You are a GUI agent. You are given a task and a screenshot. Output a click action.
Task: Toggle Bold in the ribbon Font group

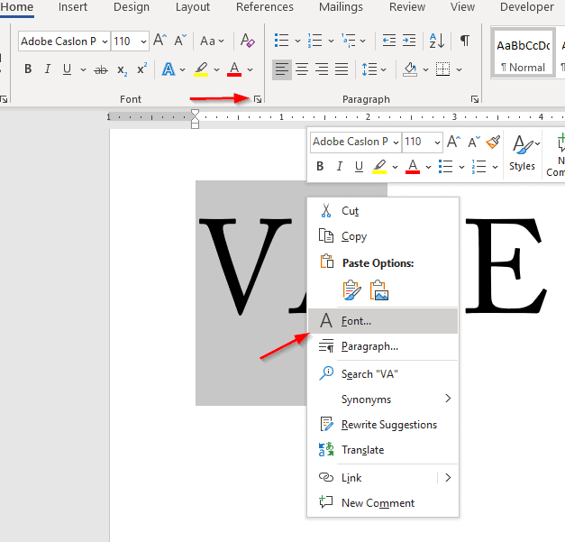coord(28,69)
